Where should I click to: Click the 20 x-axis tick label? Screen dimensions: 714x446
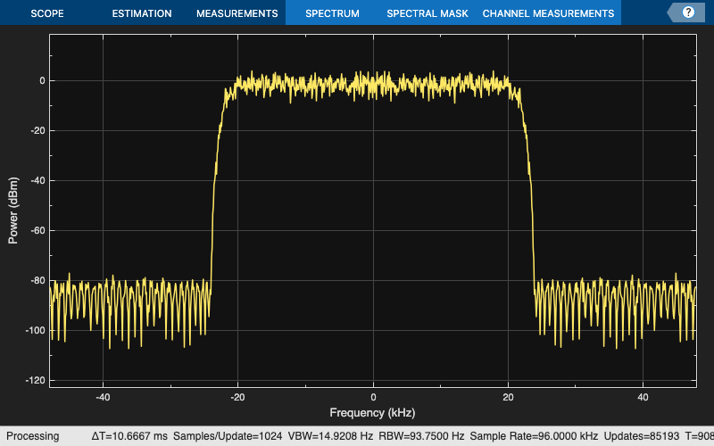tap(508, 397)
